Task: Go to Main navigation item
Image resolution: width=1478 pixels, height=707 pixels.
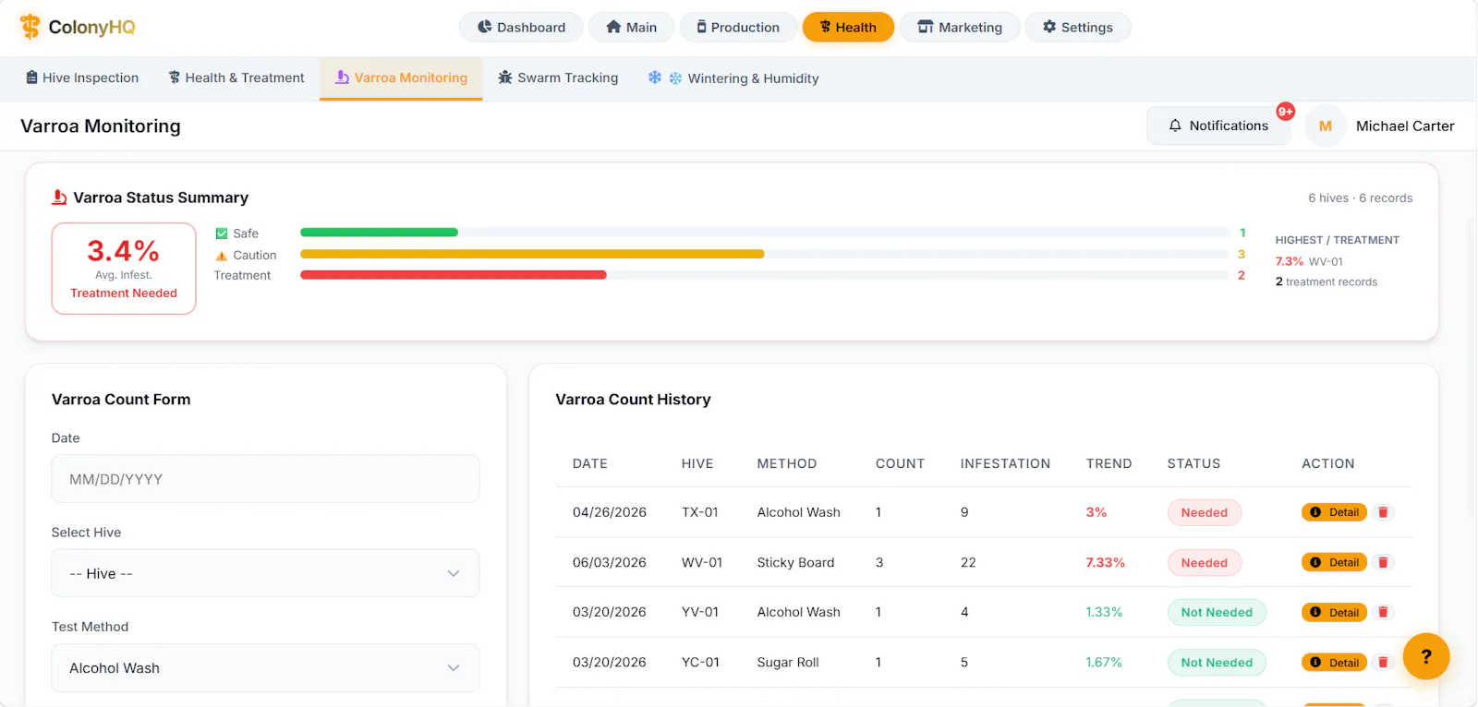Action: tap(631, 27)
